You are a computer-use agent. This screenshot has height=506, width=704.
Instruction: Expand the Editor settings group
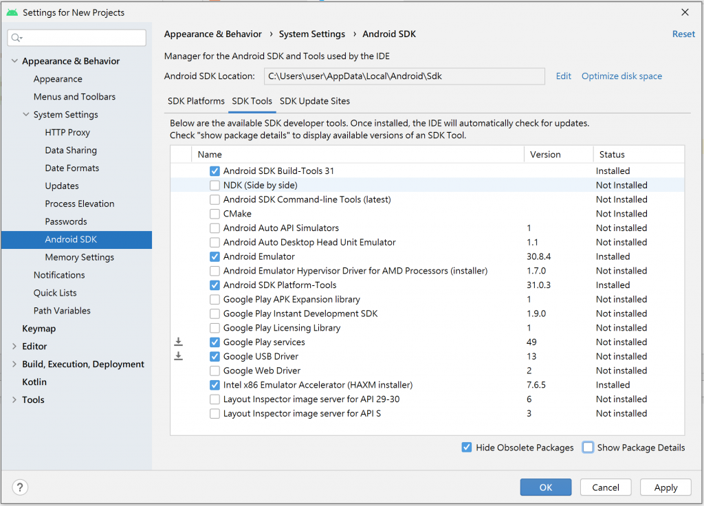pos(15,346)
